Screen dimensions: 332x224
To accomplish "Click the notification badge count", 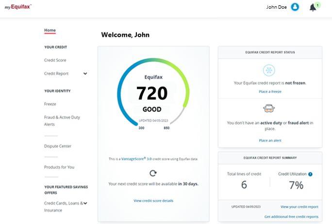I will tap(317, 5).
